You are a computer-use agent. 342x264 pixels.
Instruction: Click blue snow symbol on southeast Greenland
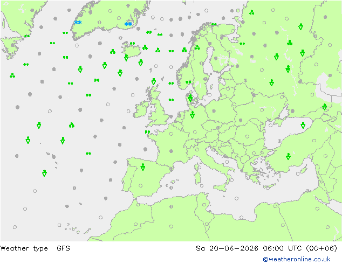[x=128, y=24]
